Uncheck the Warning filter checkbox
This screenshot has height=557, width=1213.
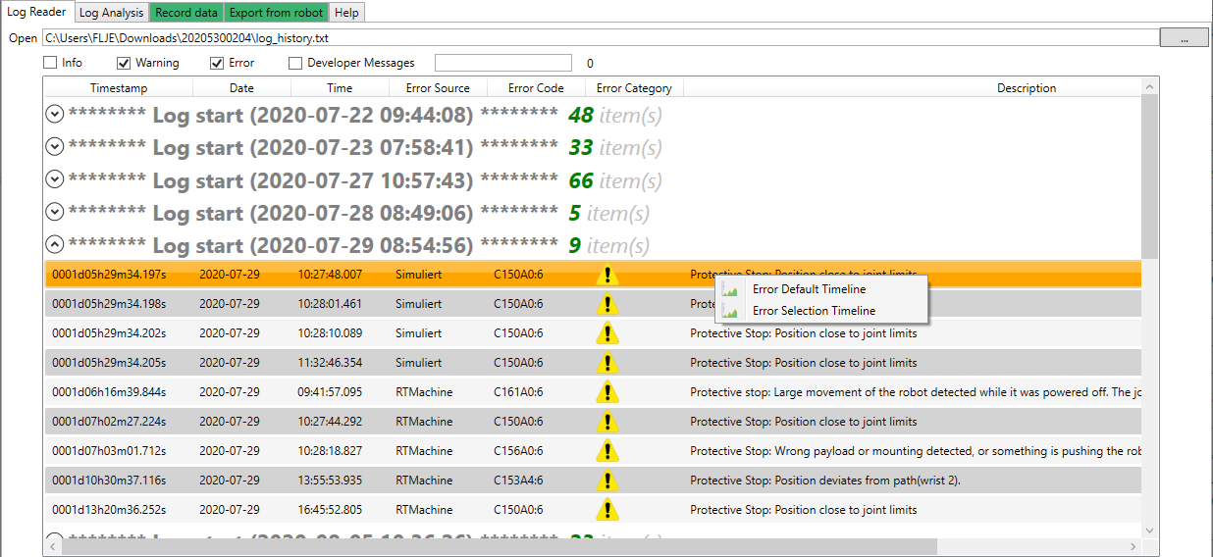(124, 63)
